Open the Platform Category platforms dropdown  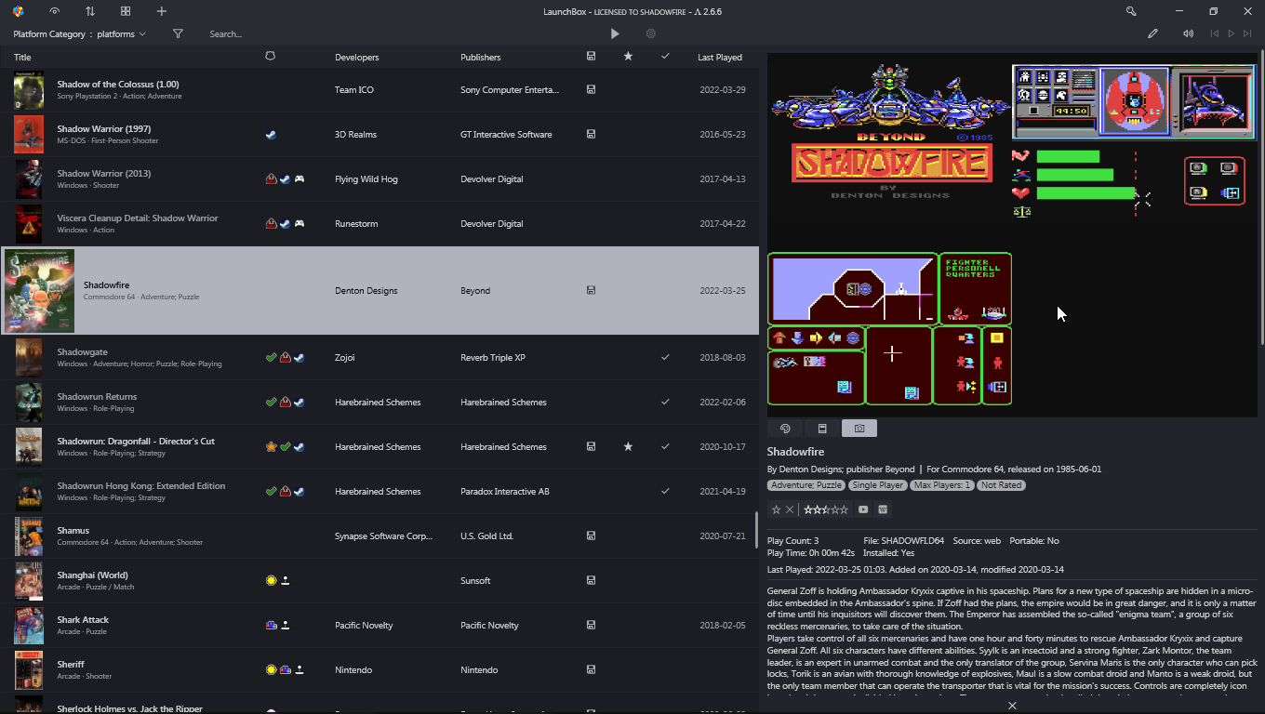(x=80, y=33)
